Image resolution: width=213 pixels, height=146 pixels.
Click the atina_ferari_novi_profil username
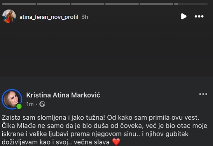[48, 17]
